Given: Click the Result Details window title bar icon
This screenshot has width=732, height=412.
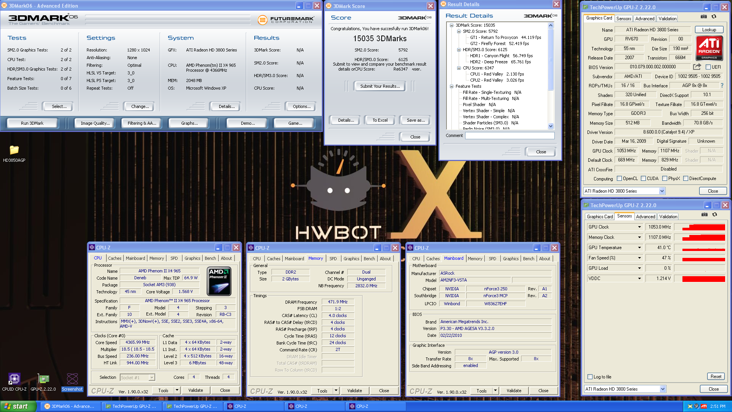Looking at the screenshot, I should 443,4.
